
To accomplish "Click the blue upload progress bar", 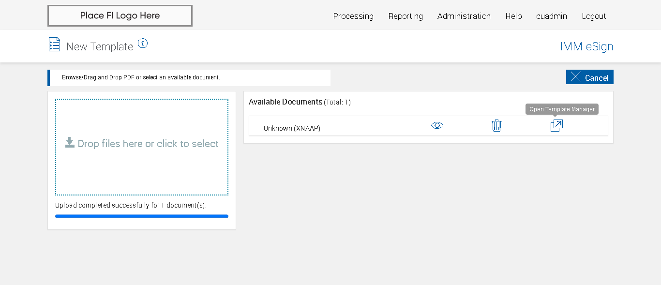I will click(142, 216).
